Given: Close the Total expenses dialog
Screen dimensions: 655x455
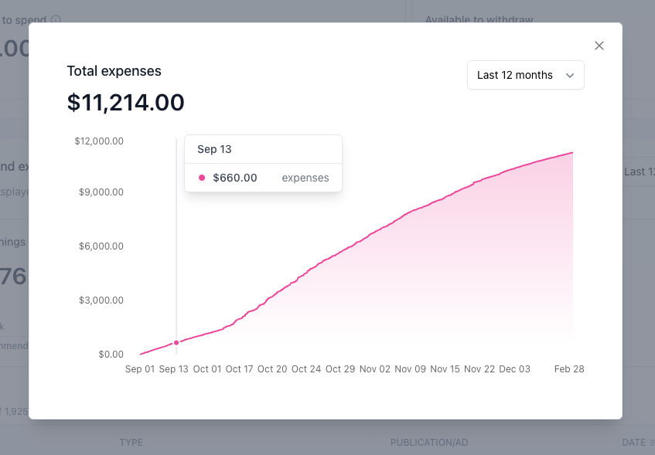Looking at the screenshot, I should [x=599, y=46].
